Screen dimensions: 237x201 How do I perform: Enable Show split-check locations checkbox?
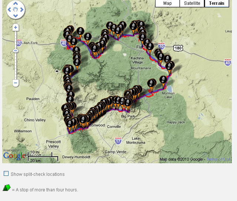pos(6,174)
